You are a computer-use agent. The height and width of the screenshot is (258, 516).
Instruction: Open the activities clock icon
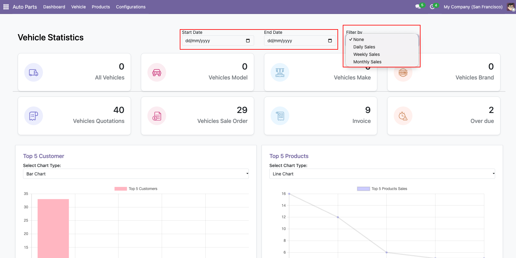click(x=432, y=7)
